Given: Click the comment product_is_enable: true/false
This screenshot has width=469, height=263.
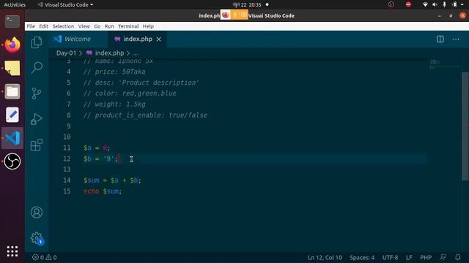Looking at the screenshot, I should [x=145, y=115].
